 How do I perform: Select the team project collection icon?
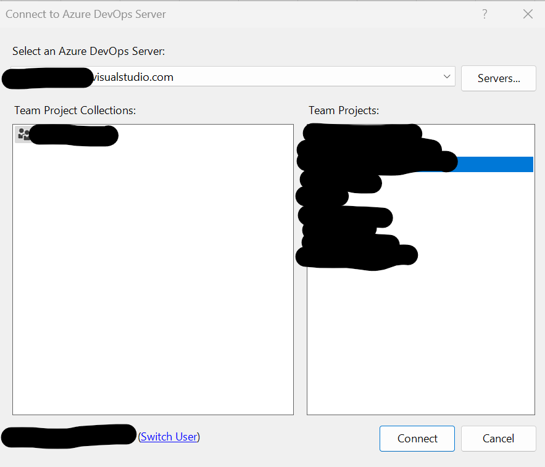coord(23,134)
